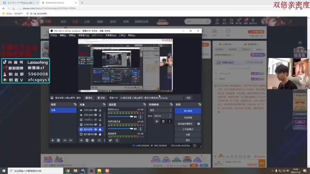Open the sources extra options menu
Screen dimensions: 310x174
point(104,140)
